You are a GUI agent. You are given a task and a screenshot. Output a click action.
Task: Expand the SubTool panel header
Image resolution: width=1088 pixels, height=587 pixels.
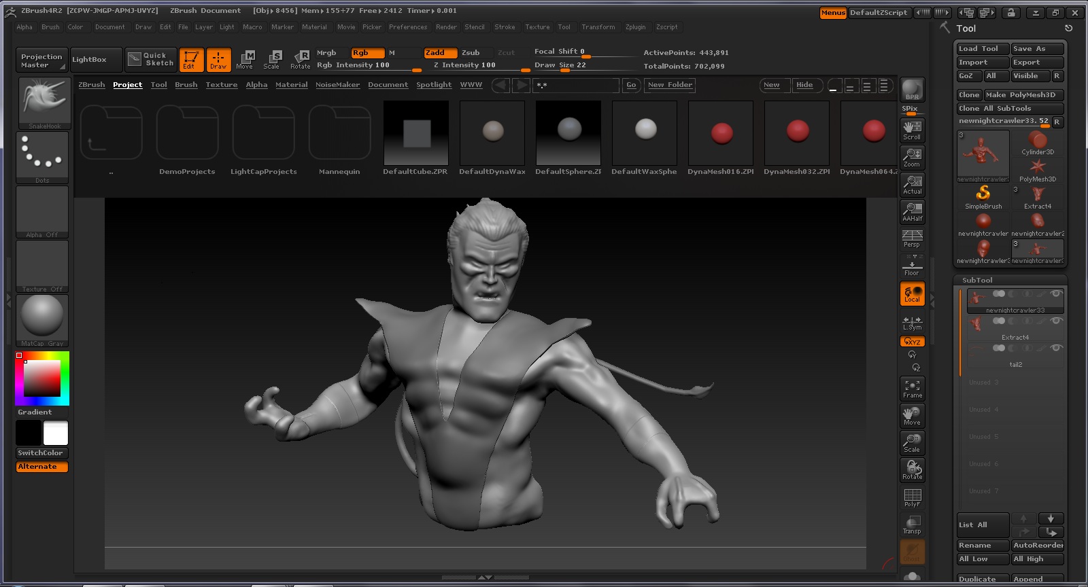[x=977, y=280]
